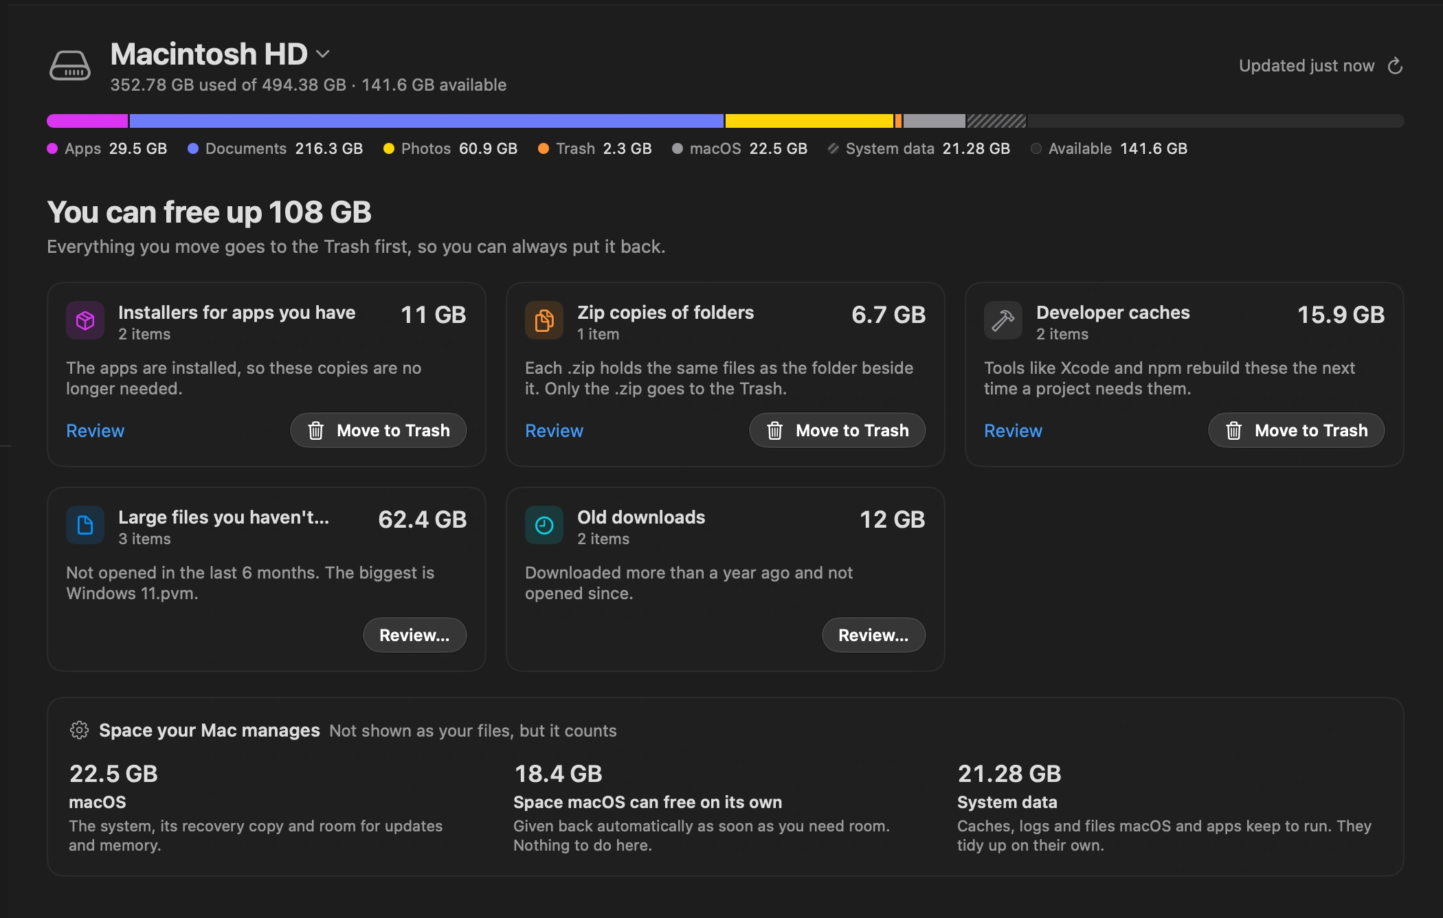Click the Trash 2.3 GB legend entry

595,148
